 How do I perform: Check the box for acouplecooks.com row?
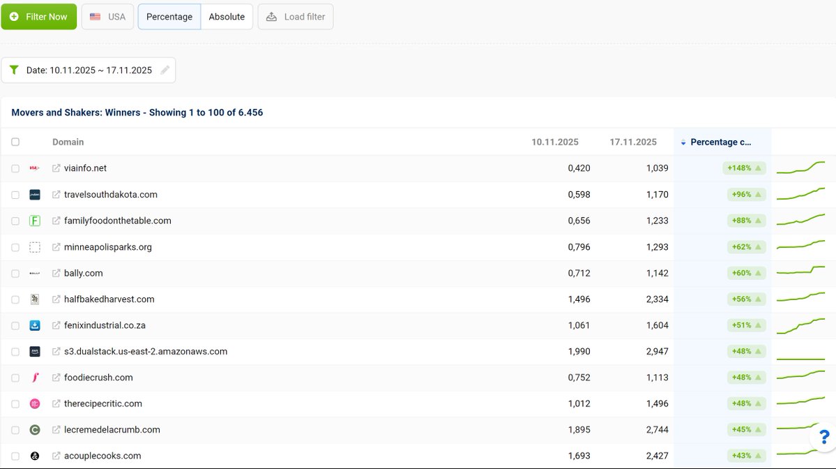coord(15,456)
